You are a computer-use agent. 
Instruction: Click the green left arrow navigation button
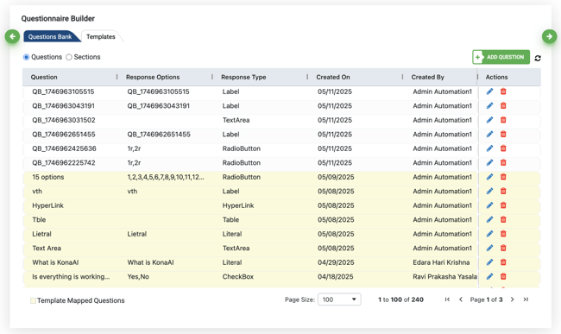point(13,36)
